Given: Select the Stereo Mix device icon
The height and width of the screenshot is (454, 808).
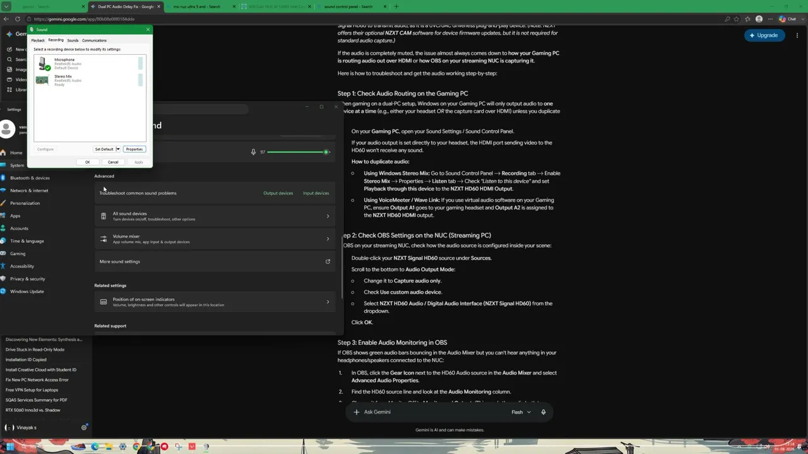Looking at the screenshot, I should point(42,80).
